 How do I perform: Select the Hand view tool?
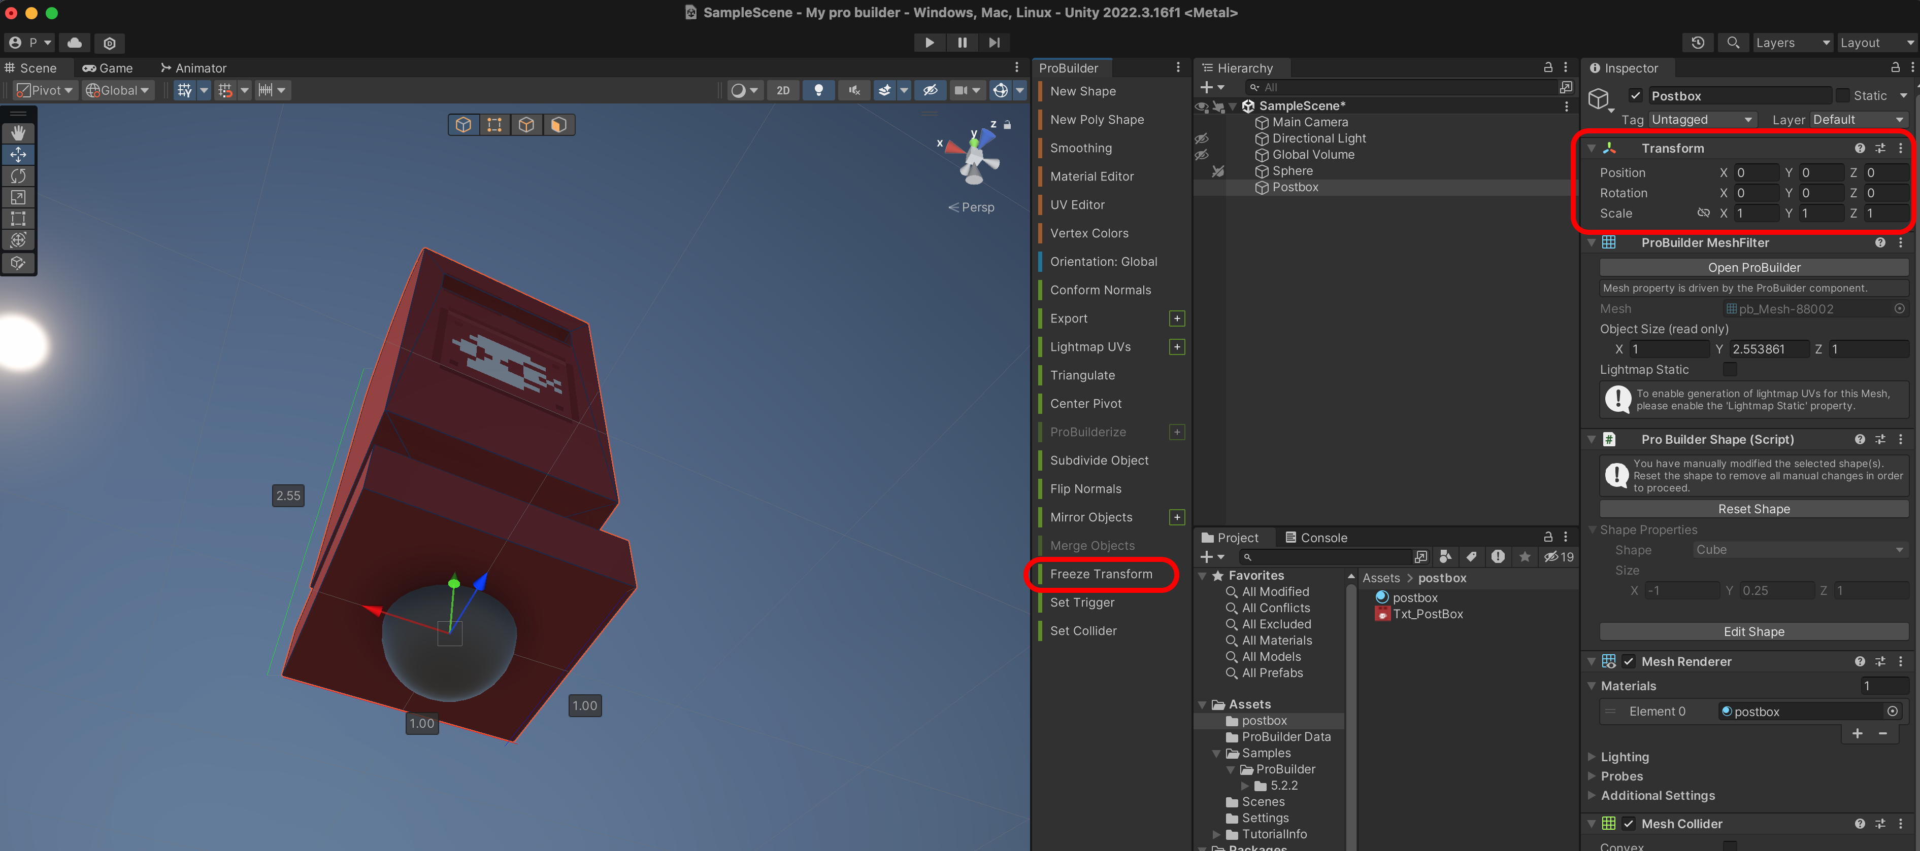19,132
